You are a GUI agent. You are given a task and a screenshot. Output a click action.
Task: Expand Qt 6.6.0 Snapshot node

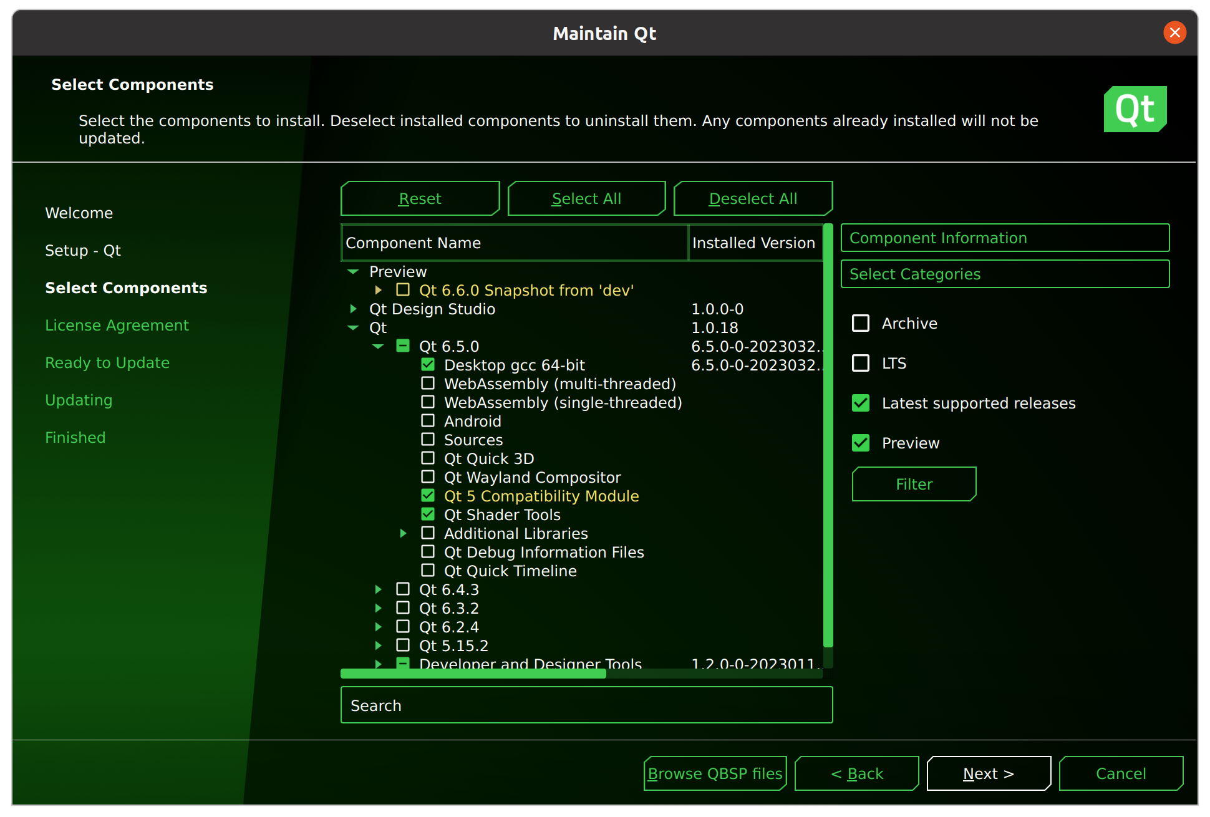378,290
